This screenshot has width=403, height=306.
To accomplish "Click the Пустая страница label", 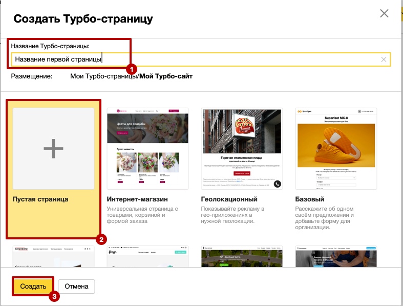I will pyautogui.click(x=40, y=199).
